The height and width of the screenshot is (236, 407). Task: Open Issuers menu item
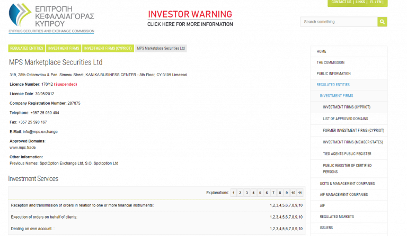tap(349, 228)
